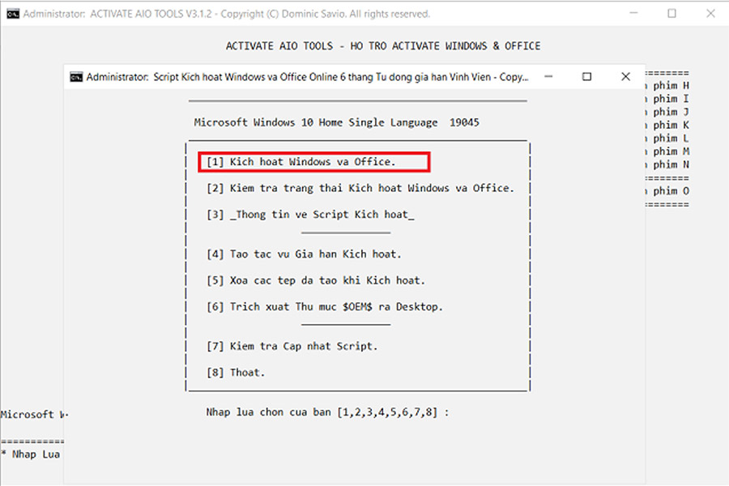Select option [1] Kich hoat Windows va Office
This screenshot has width=729, height=486.
click(x=313, y=162)
